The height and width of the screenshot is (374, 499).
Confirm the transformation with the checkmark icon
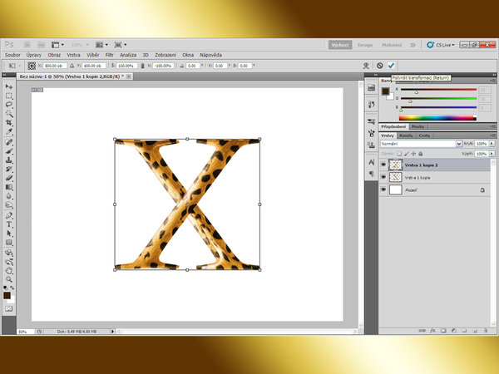(x=391, y=65)
